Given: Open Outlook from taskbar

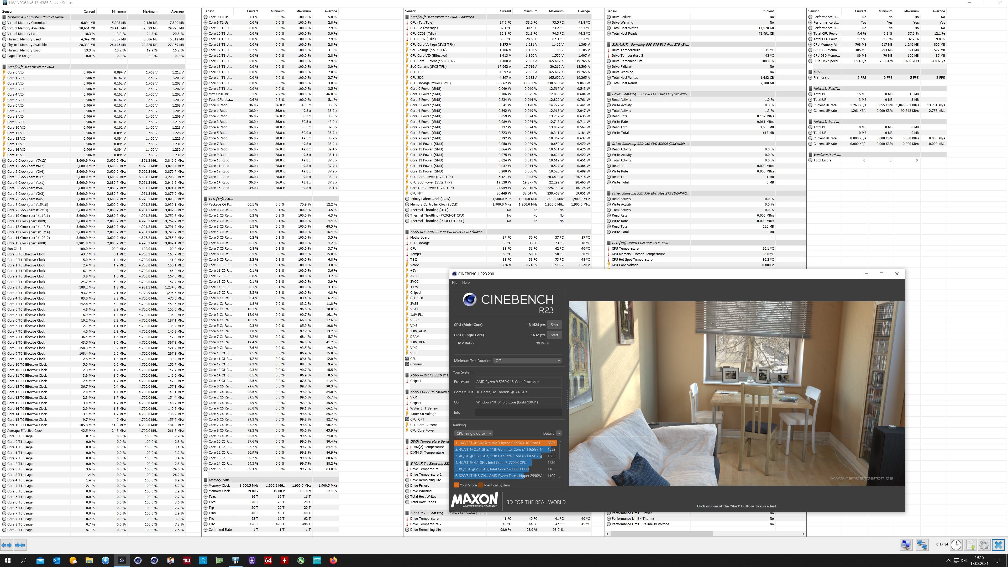Looking at the screenshot, I should (56, 560).
